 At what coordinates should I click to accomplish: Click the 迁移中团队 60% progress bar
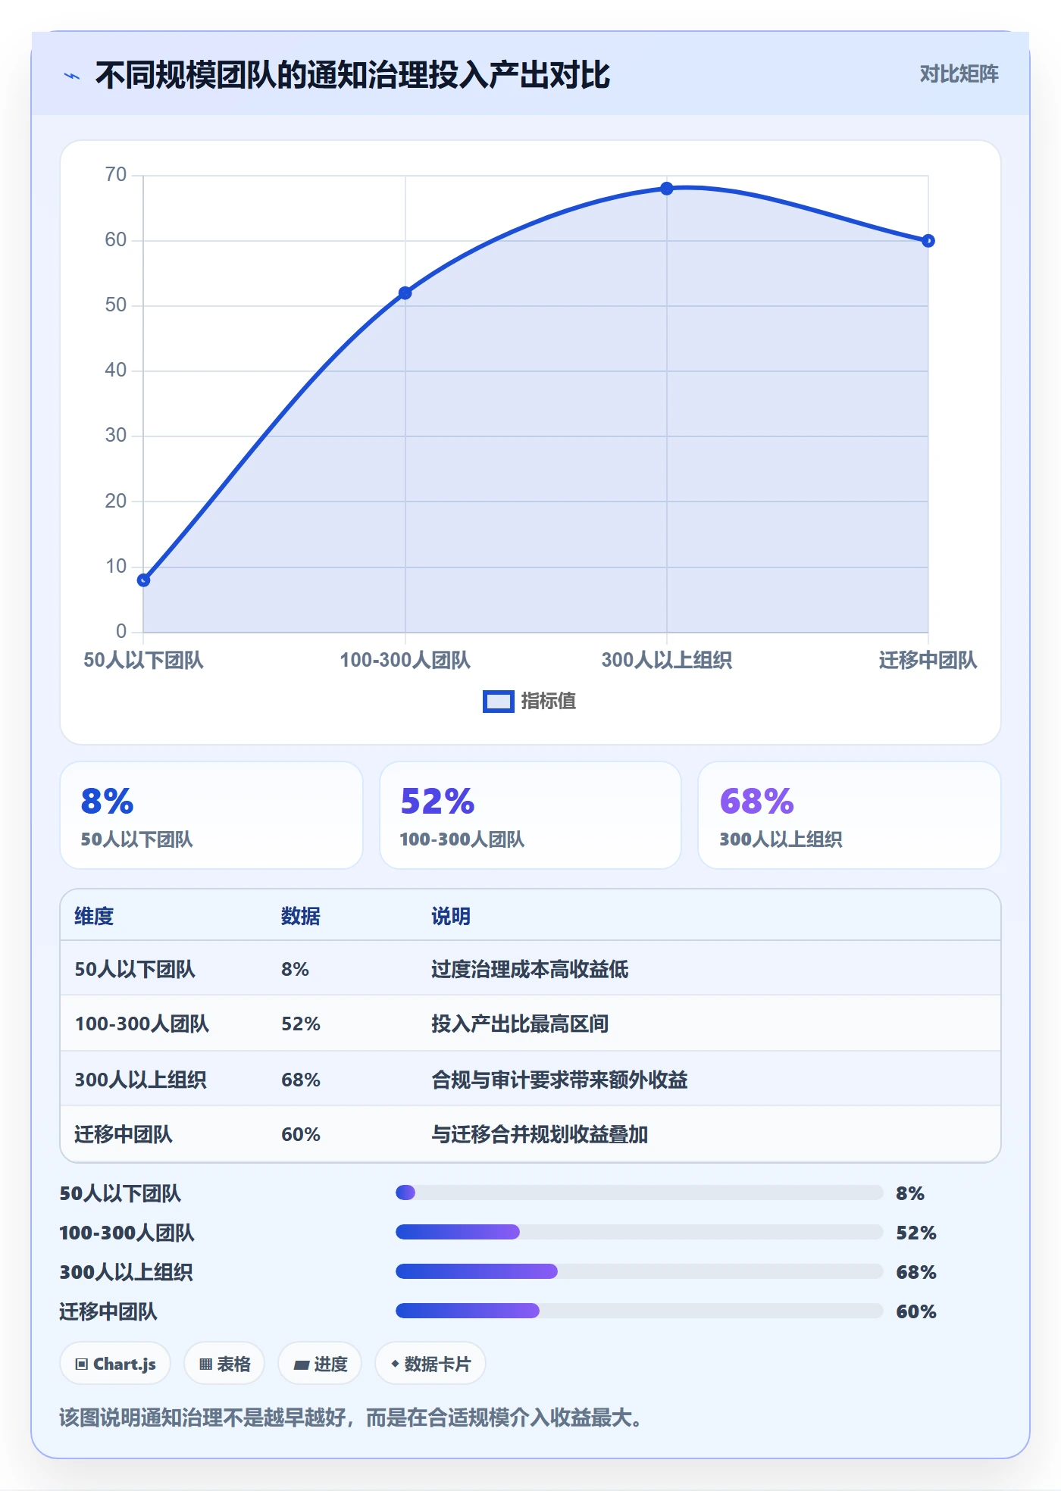pos(639,1311)
